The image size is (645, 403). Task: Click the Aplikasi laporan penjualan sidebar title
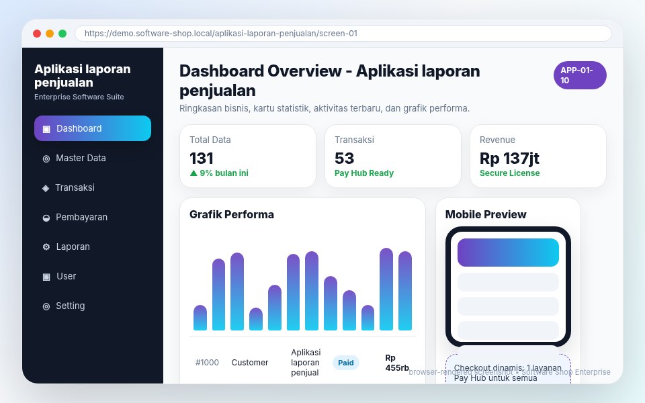tap(82, 76)
